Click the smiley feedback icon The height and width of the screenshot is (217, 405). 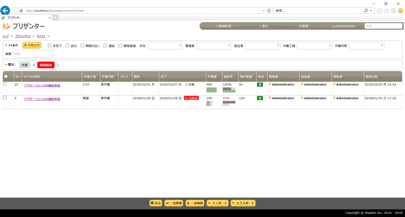coord(401,11)
